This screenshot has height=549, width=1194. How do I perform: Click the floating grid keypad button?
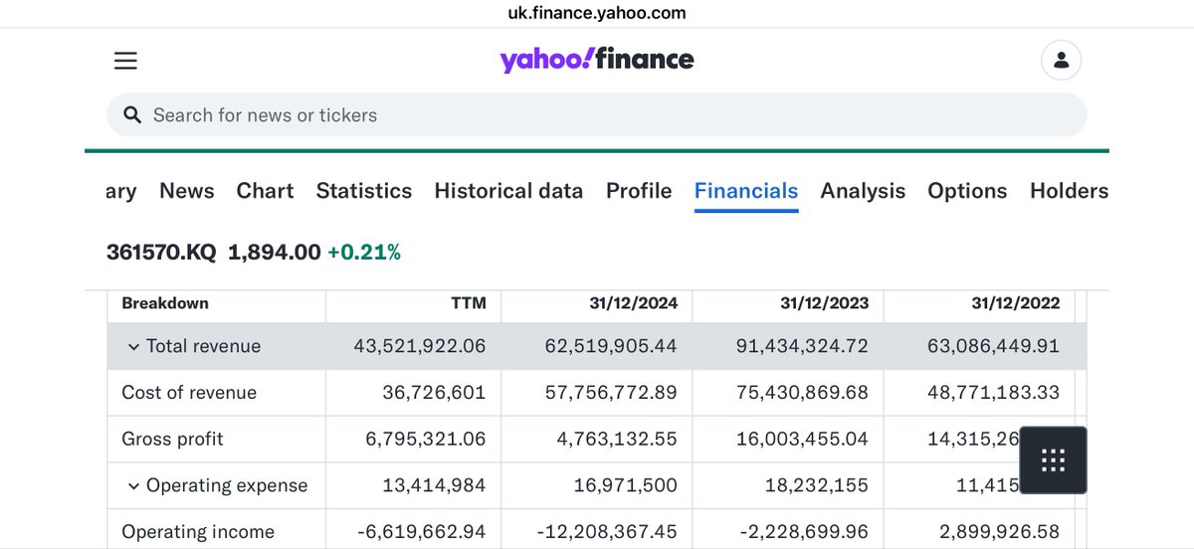1053,459
